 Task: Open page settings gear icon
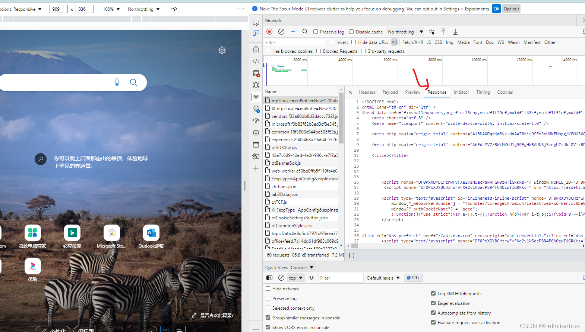(x=222, y=50)
